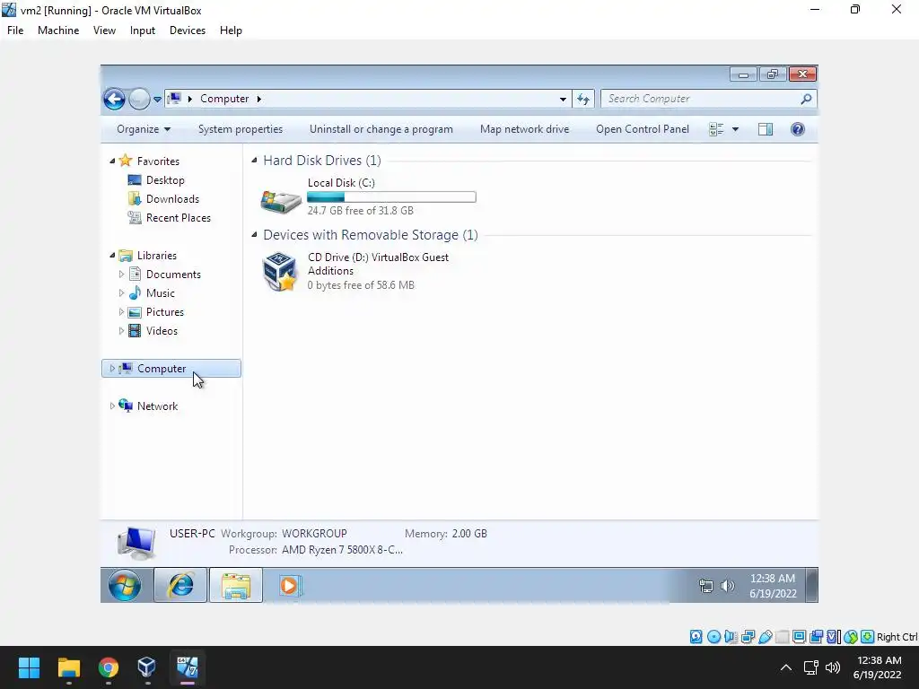Click guest network tray icon
The width and height of the screenshot is (919, 689).
pyautogui.click(x=706, y=586)
